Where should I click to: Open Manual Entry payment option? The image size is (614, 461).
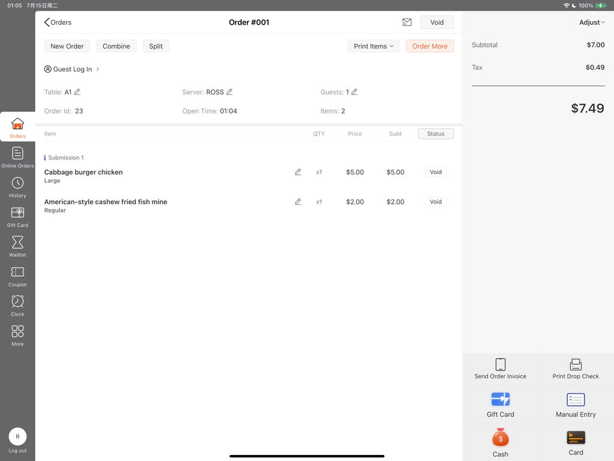click(575, 404)
